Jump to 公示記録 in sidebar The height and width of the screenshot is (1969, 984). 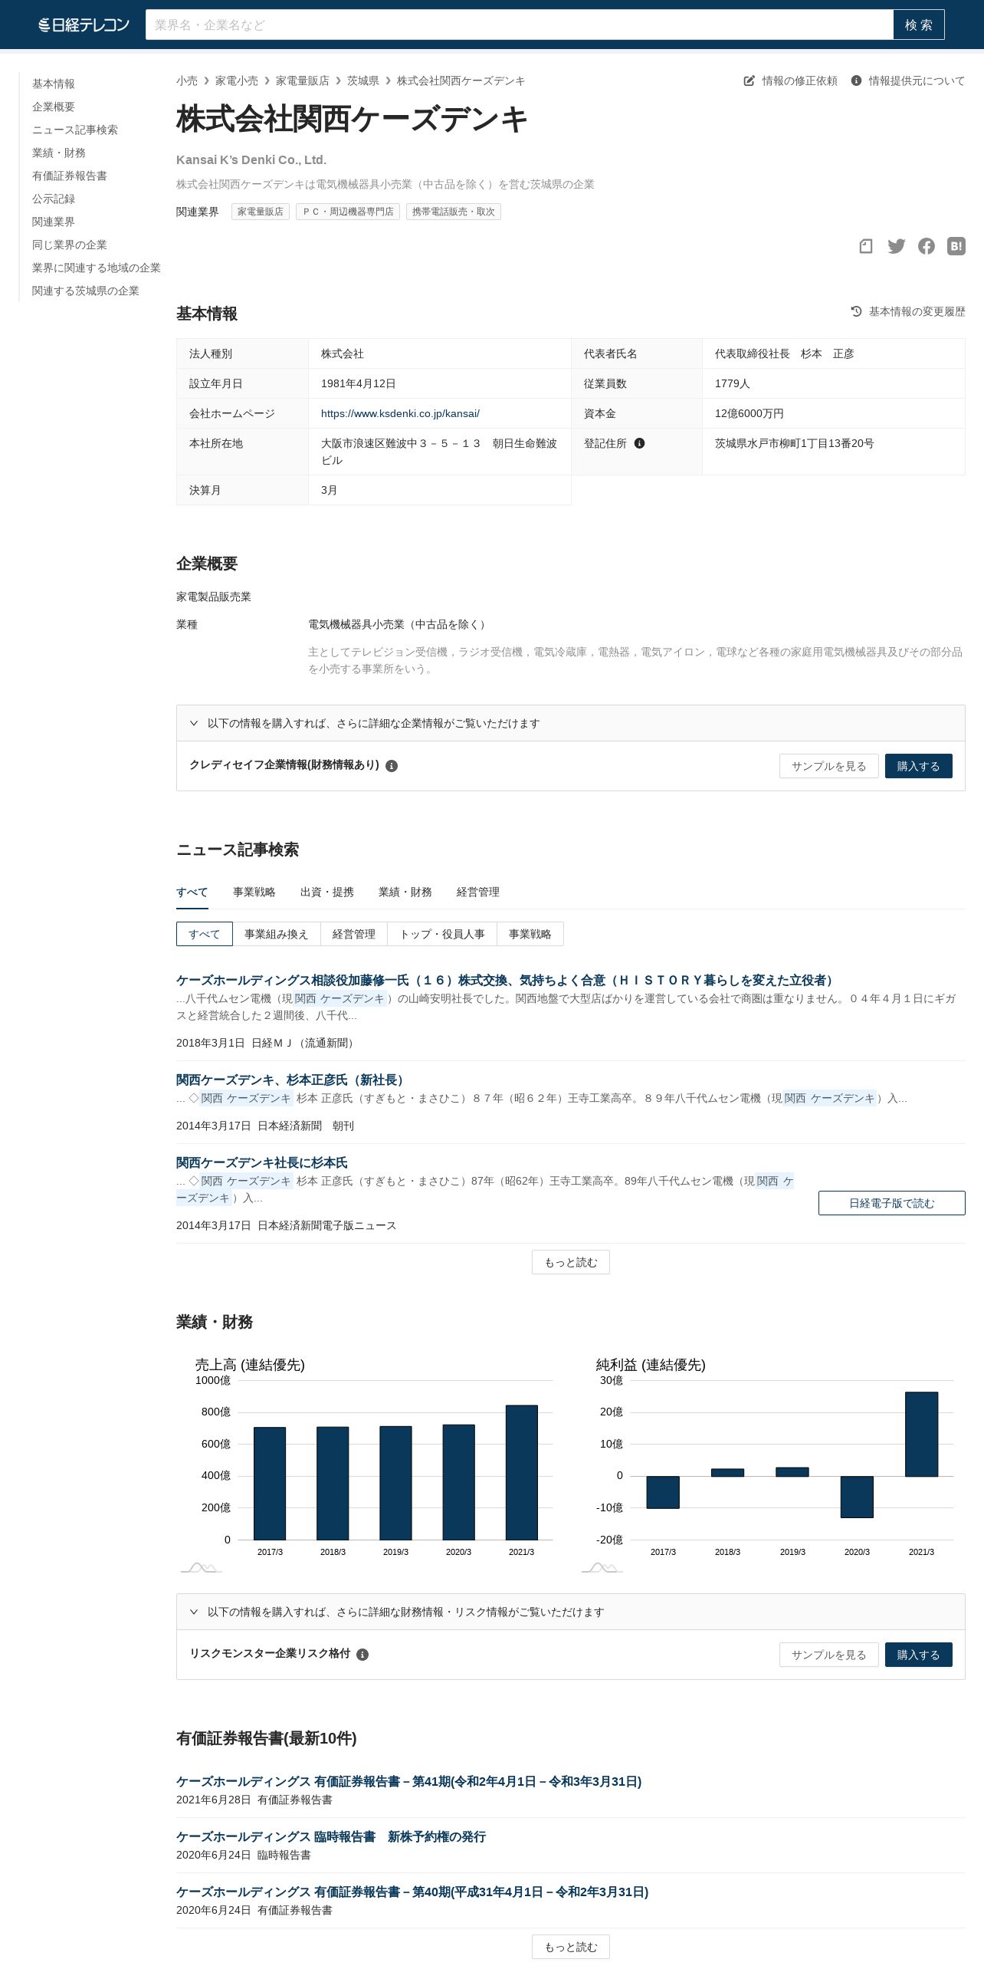54,199
